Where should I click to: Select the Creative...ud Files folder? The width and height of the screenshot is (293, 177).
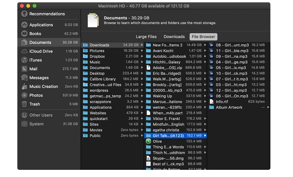[113, 85]
